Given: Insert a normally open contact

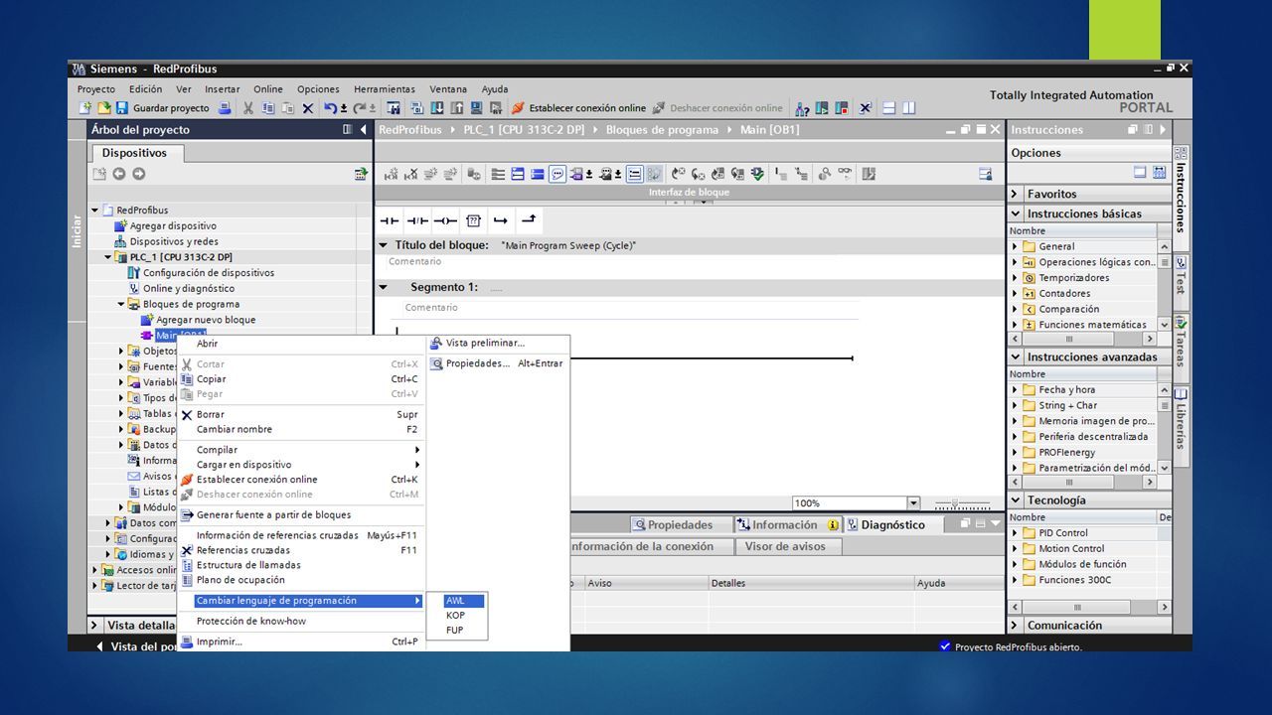Looking at the screenshot, I should (389, 220).
